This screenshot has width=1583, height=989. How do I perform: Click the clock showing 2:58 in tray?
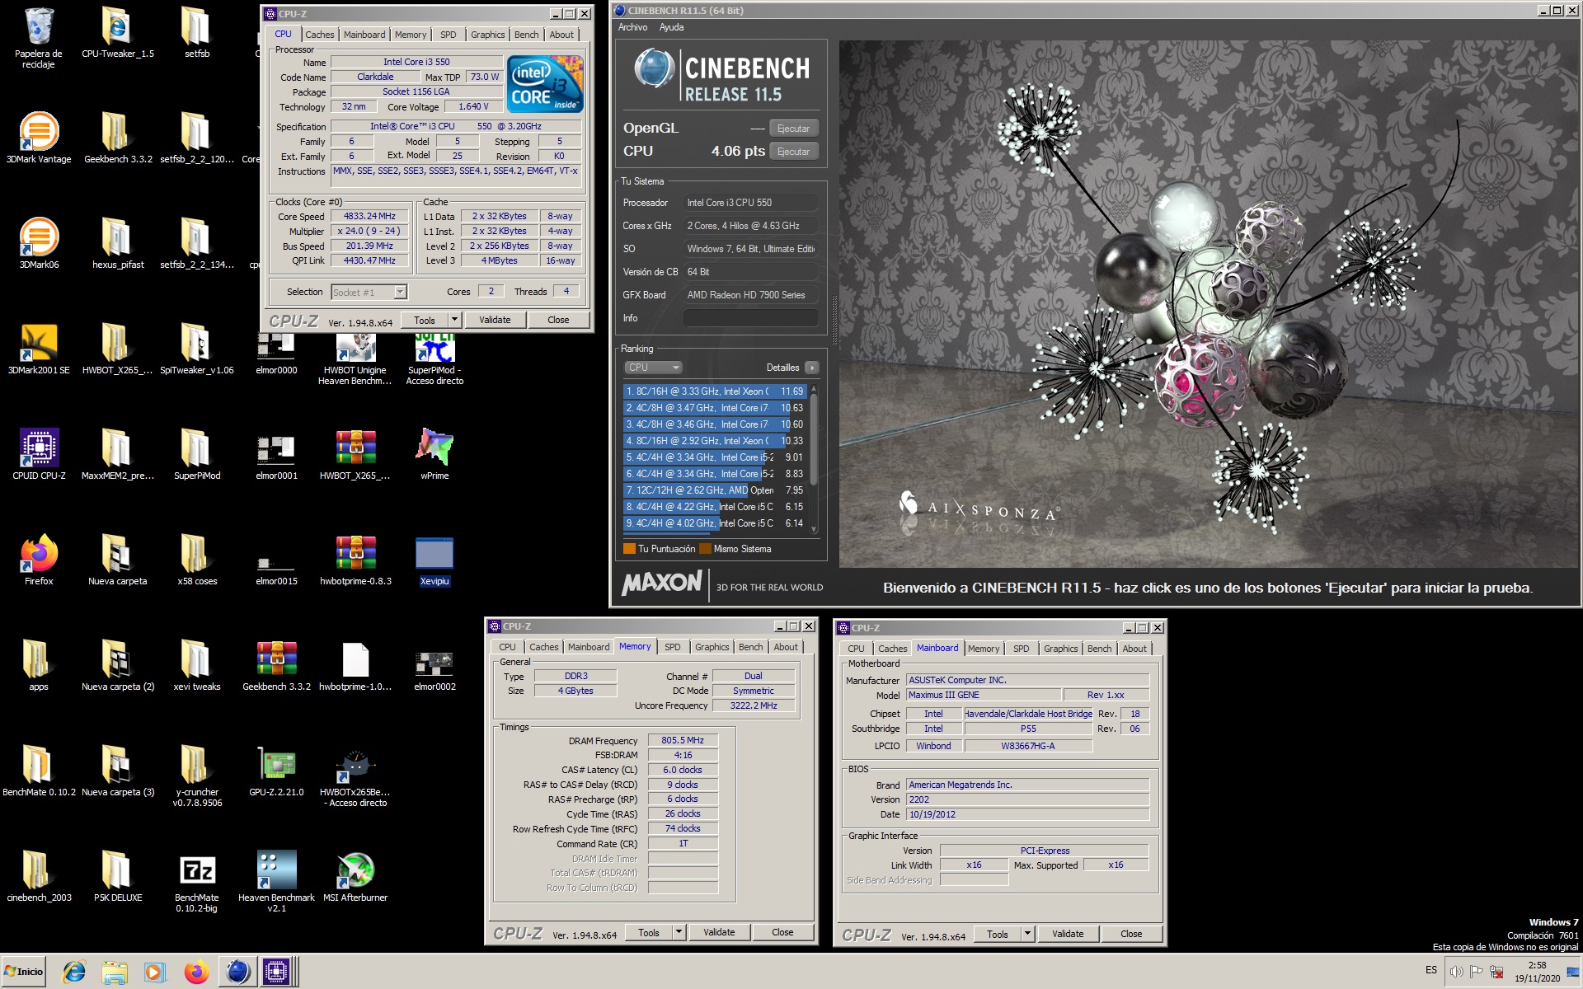[1537, 965]
